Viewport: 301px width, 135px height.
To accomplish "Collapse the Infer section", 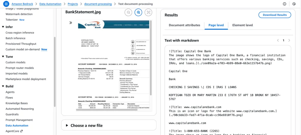I will 3,27.
